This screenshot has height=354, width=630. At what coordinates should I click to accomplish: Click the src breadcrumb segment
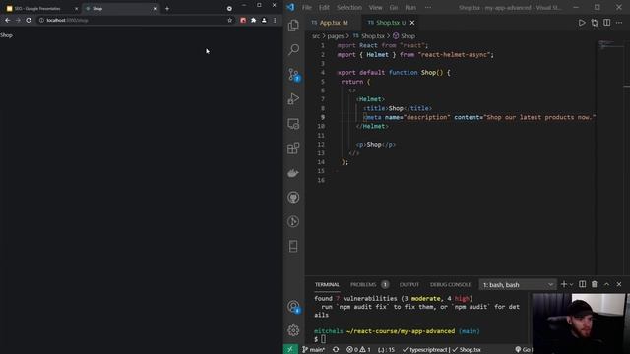coord(316,36)
